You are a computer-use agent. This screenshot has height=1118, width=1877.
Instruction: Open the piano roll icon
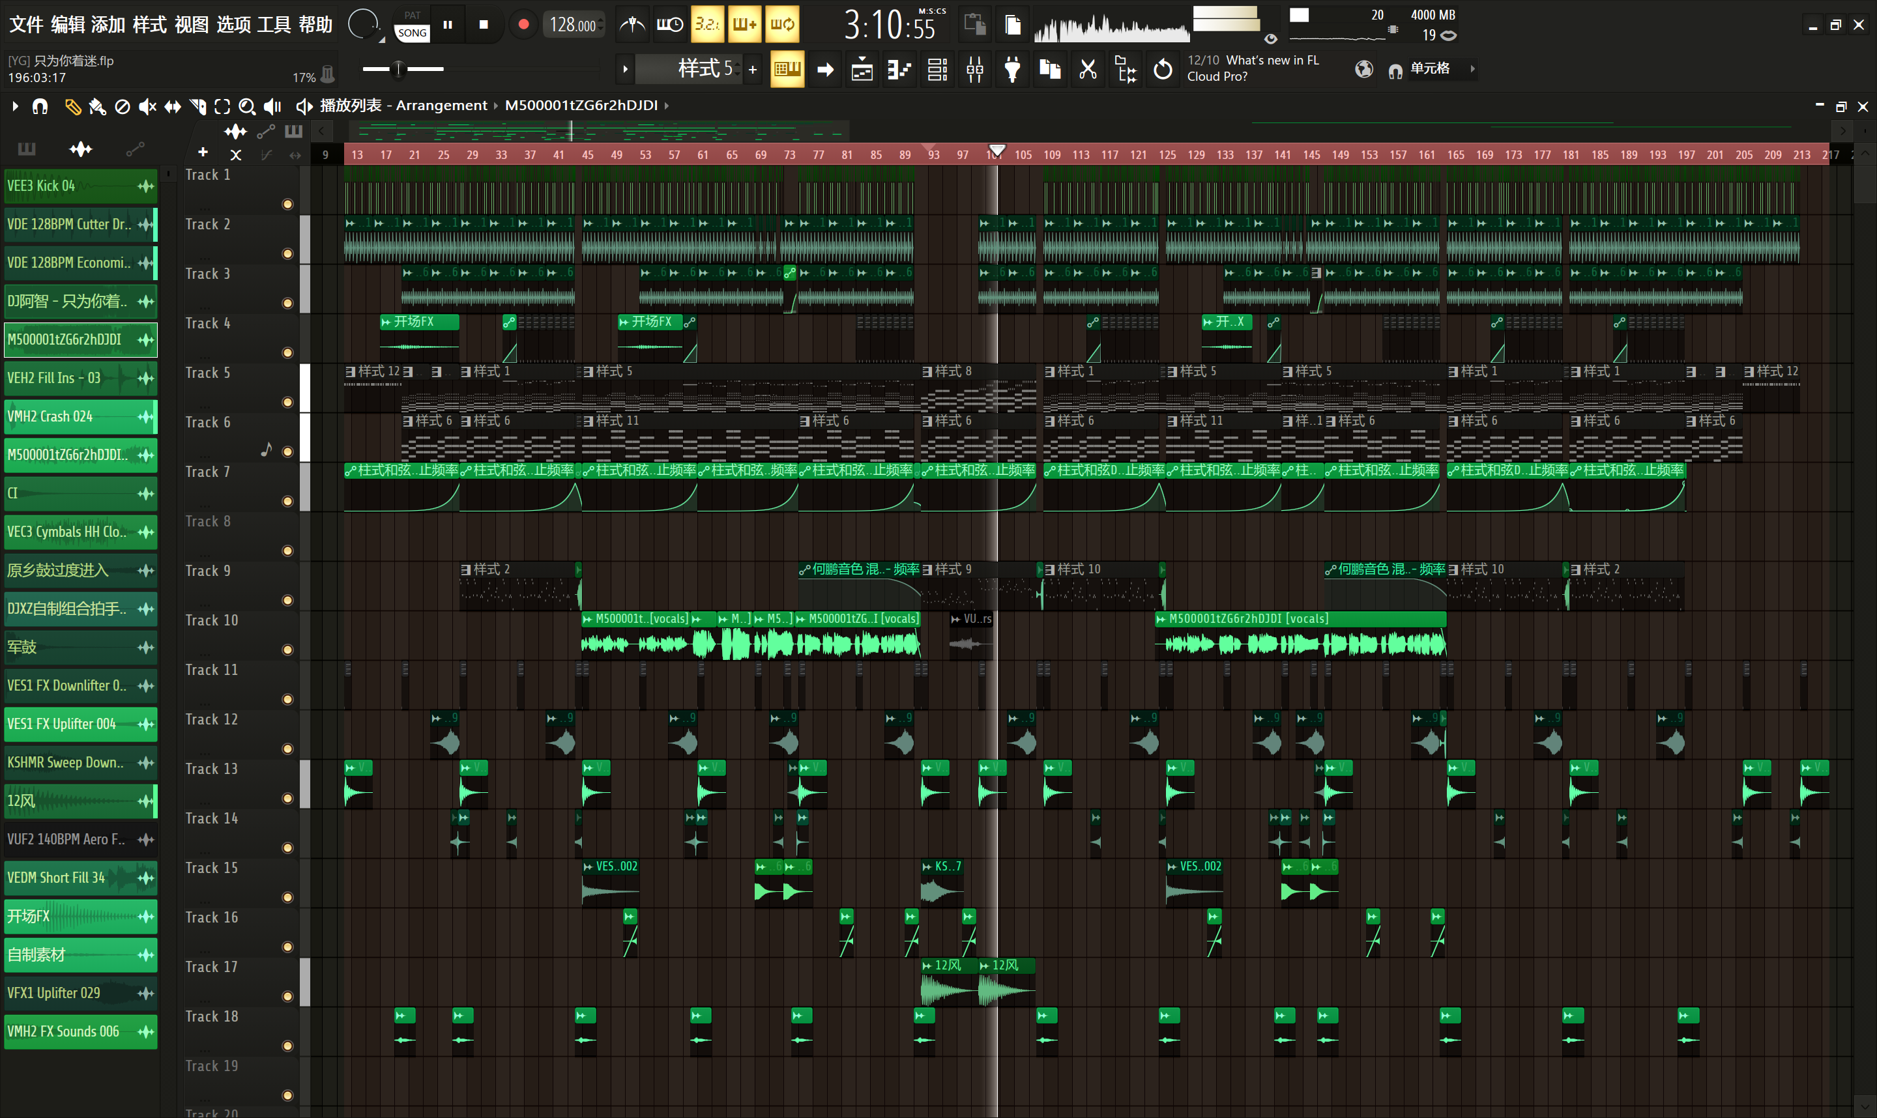(899, 69)
